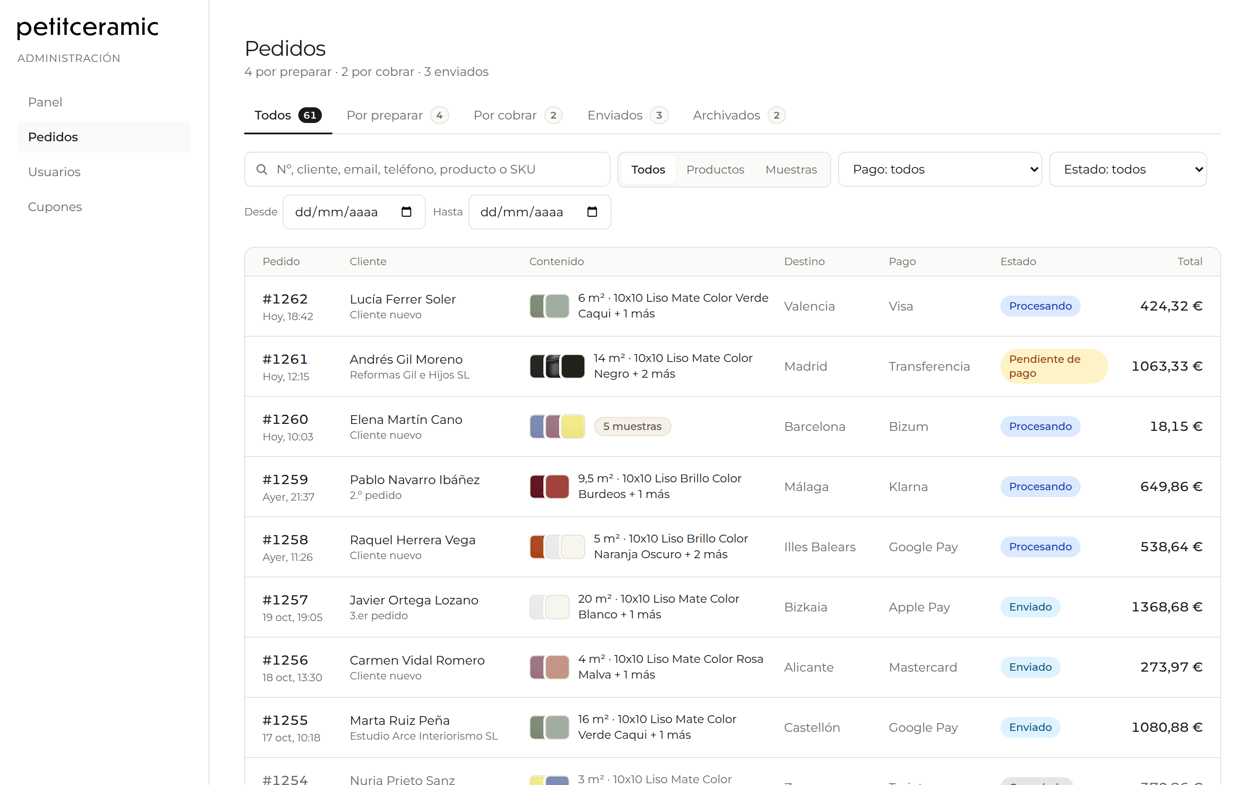Click Procesando badge of order #1258

pos(1040,547)
